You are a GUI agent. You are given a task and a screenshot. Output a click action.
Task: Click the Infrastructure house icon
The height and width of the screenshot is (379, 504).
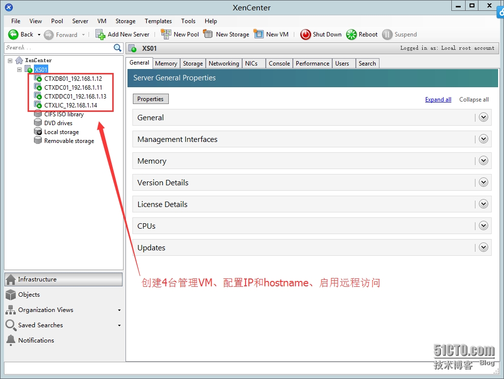(11, 279)
